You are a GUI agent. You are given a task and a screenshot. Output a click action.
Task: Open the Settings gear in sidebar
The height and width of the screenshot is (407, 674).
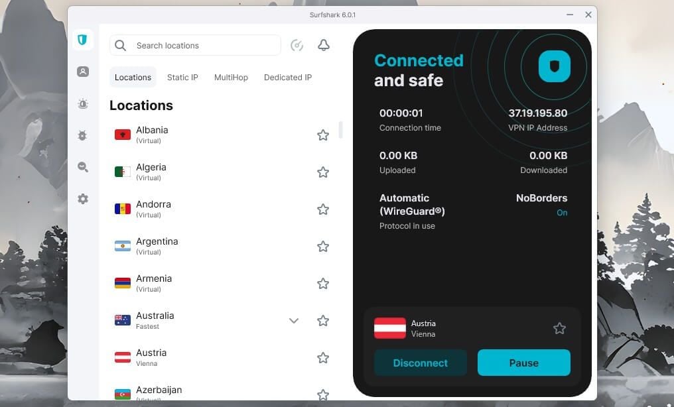pos(83,199)
